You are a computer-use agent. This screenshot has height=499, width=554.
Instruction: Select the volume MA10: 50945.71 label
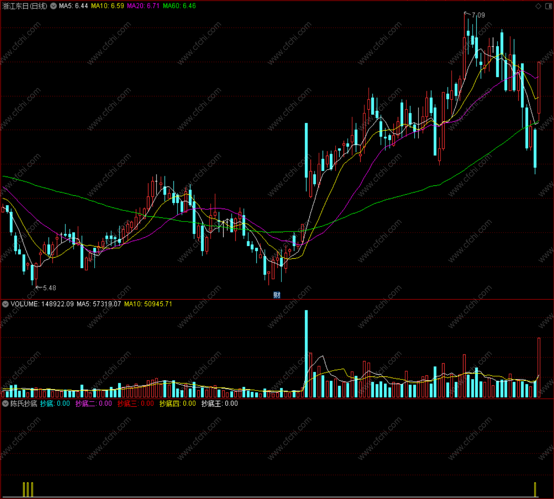[x=148, y=304]
